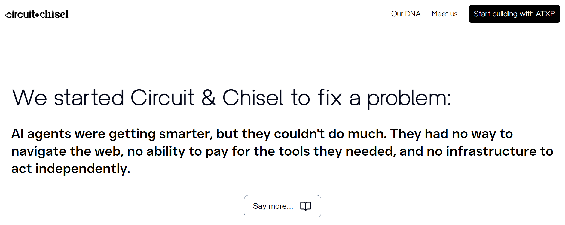The image size is (565, 225).
Task: Click the word "ATXP" in header button
Action: (x=545, y=14)
